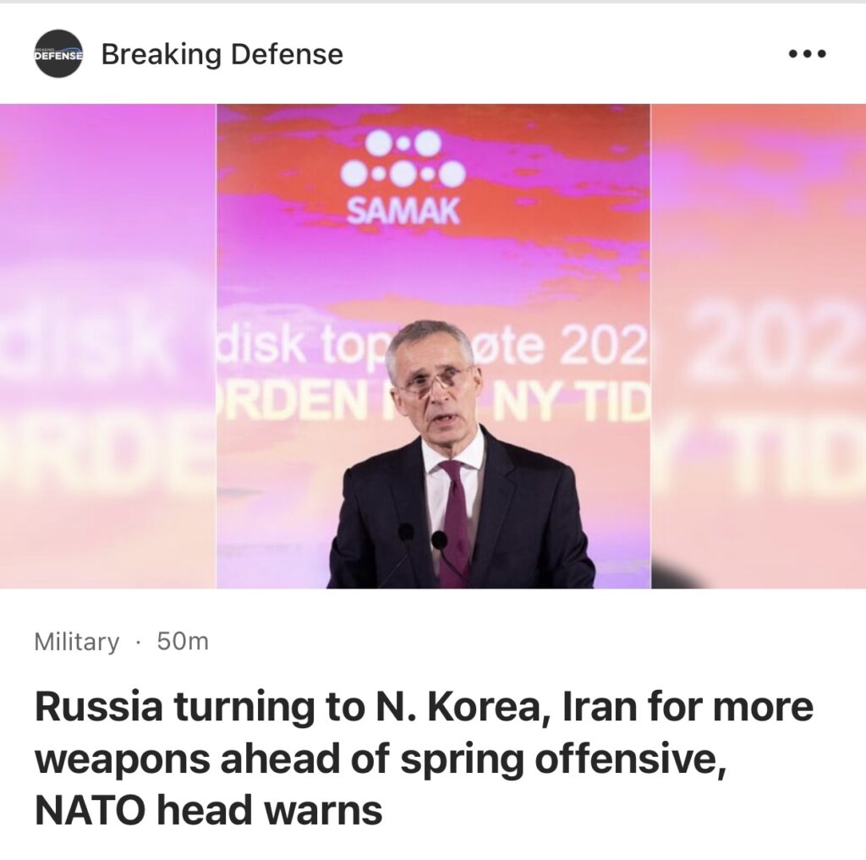Tap the Breaking Defense publisher name
Viewport: 866px width, 860px height.
click(222, 54)
